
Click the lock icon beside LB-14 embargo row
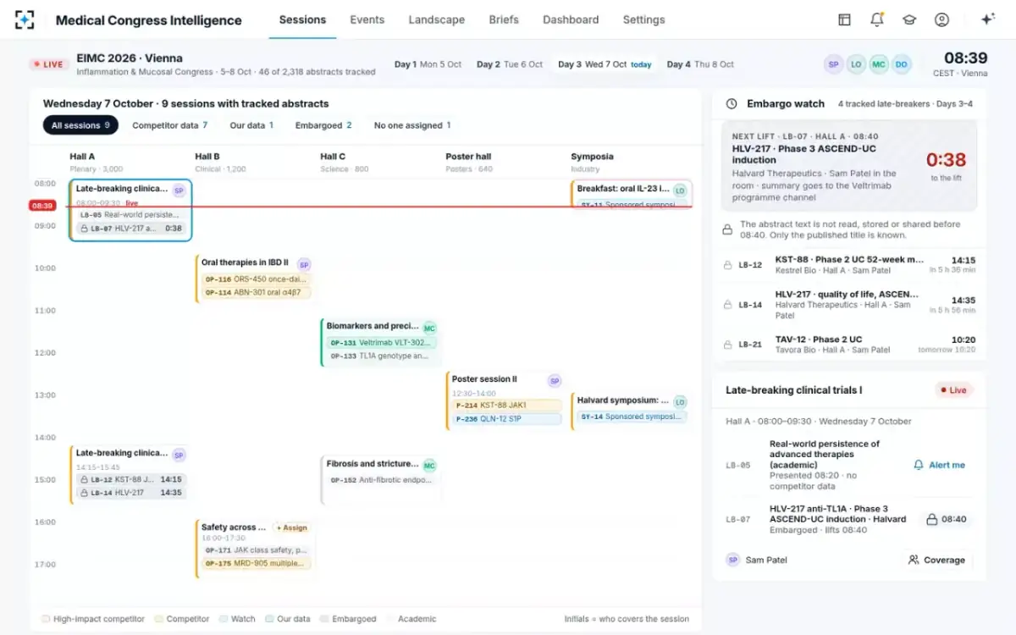coord(727,305)
